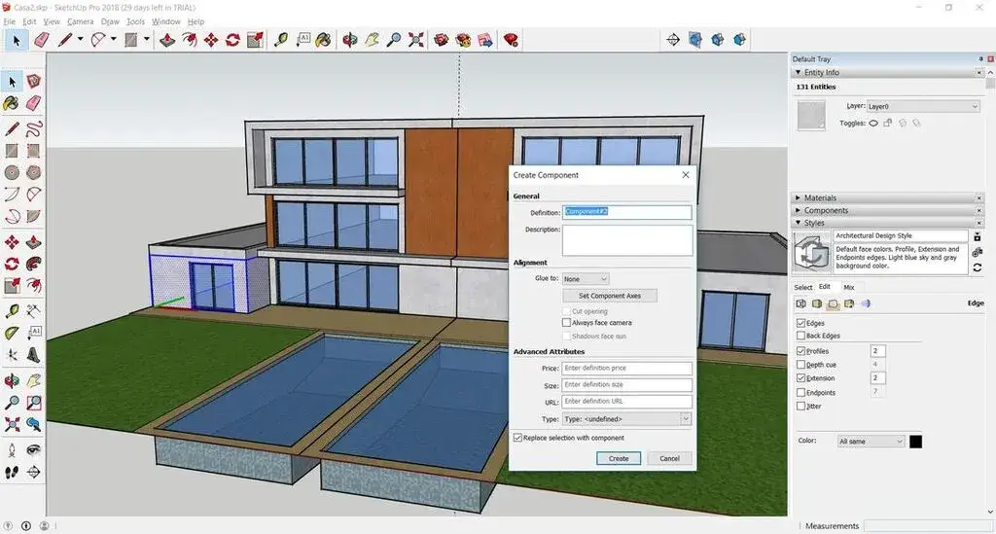Open Background settings in Styles Edit tab
The height and width of the screenshot is (534, 996).
tap(833, 304)
